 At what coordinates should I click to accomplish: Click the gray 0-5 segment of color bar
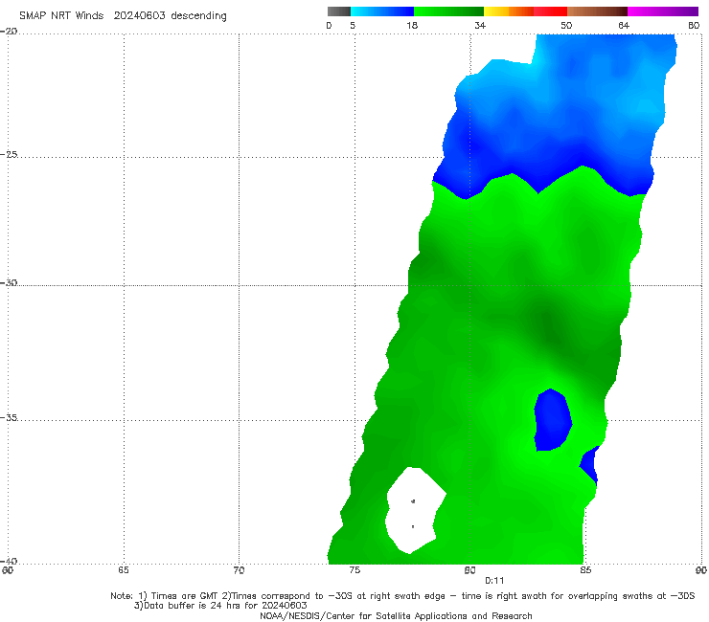click(339, 11)
